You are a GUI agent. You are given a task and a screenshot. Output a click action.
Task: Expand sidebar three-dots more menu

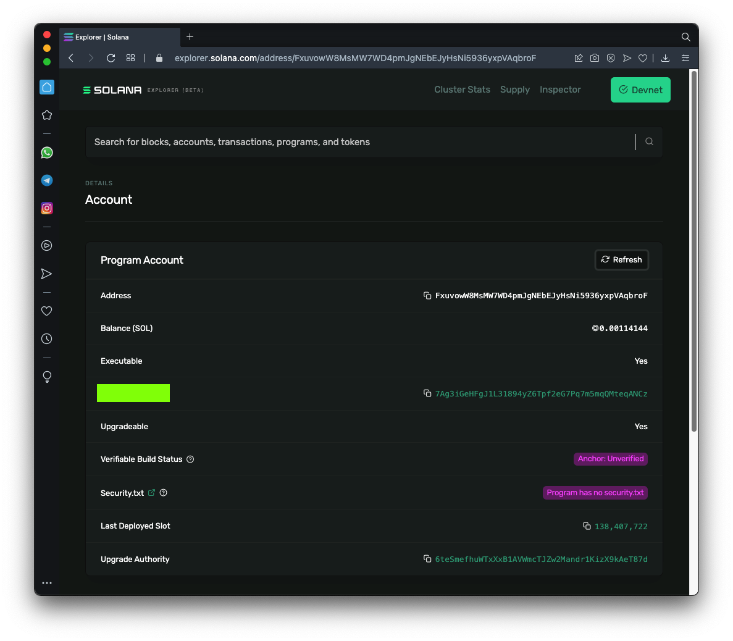pyautogui.click(x=47, y=583)
